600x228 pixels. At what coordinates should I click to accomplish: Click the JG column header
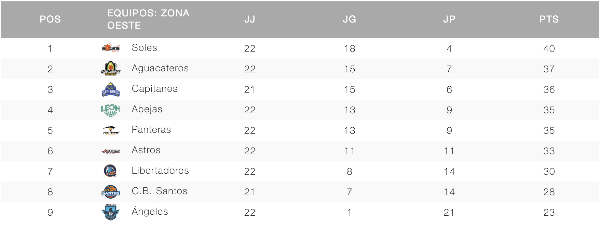(x=350, y=19)
